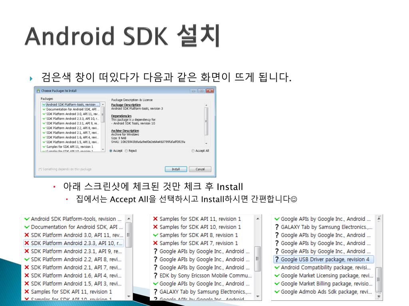Select Android SDK Platform-tools row in the dialog
Image resolution: width=409 pixels, height=306 pixels.
click(x=71, y=105)
